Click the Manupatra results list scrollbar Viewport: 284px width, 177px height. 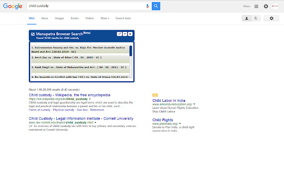point(130,51)
